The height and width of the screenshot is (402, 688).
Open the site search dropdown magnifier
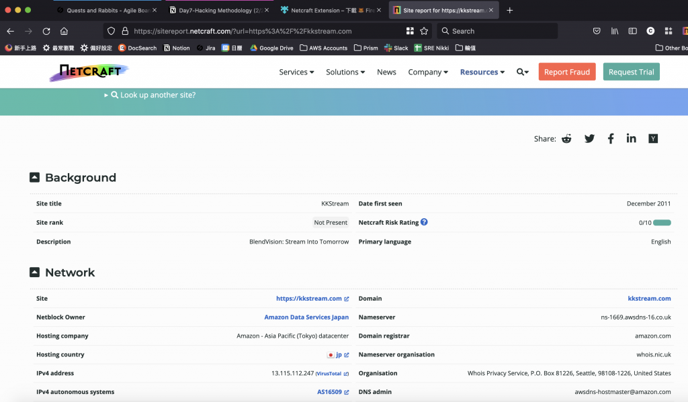click(x=522, y=72)
